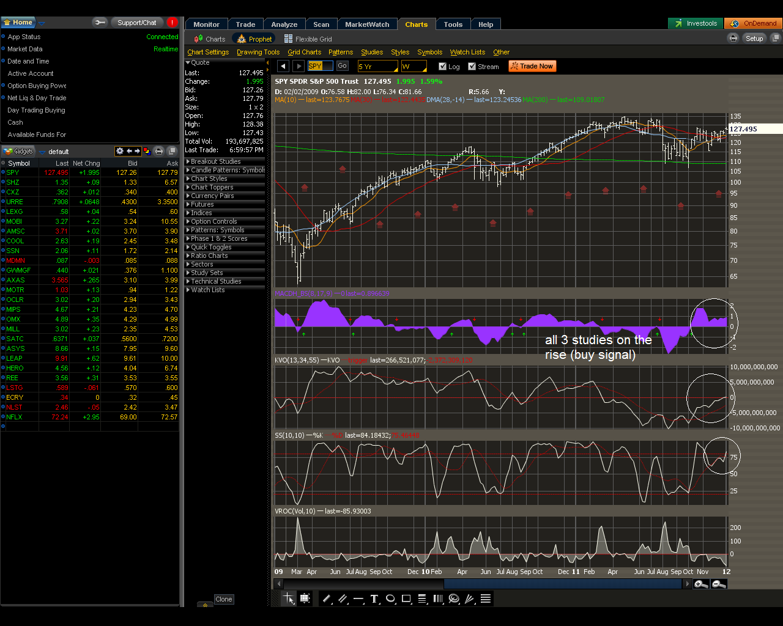
Task: Switch to the MarketWatch tab
Action: pos(367,24)
